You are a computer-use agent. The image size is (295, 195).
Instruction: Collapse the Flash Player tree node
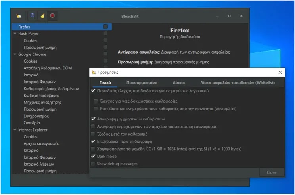15,34
